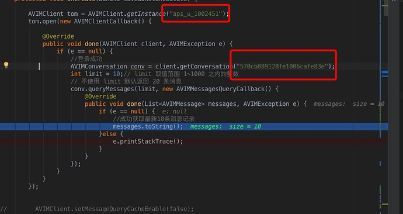The width and height of the screenshot is (403, 214).
Task: Click the conv.queryMessages call
Action: coord(102,89)
